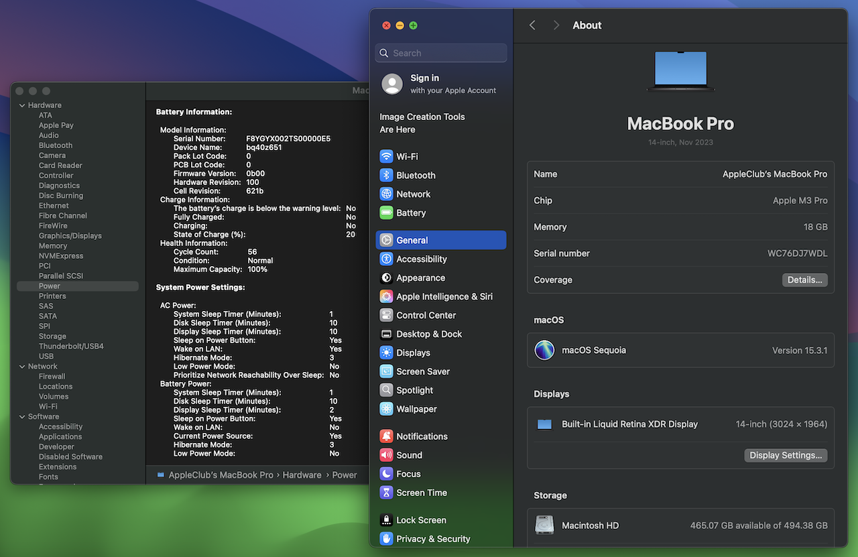Viewport: 858px width, 557px height.
Task: Open Control Center icon
Action: coord(386,315)
